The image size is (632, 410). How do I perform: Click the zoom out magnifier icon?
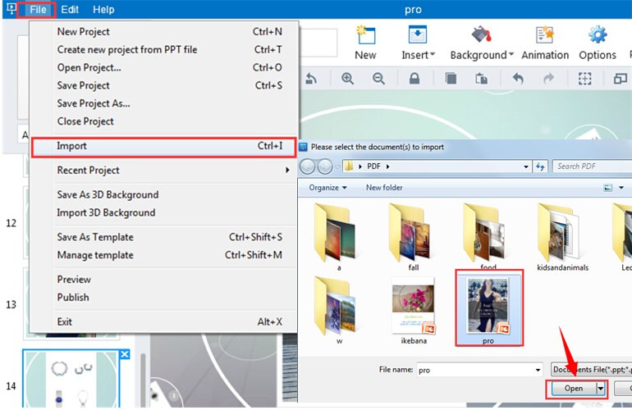pos(378,79)
